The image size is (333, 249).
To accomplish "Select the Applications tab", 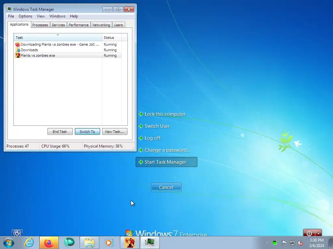I will pyautogui.click(x=19, y=24).
